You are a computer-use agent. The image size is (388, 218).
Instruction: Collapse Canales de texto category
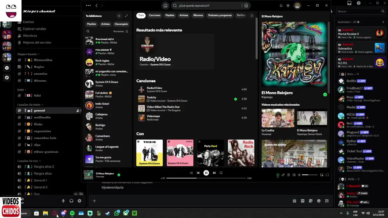pyautogui.click(x=30, y=104)
